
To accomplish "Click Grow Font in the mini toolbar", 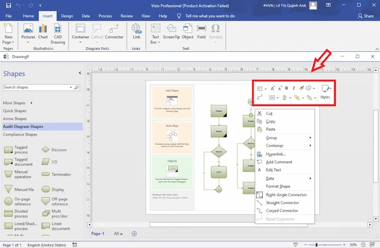I will coord(273,88).
